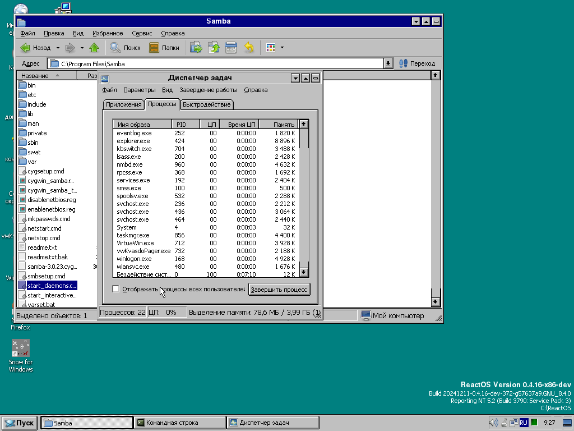Open the views dropdown arrow in toolbar

pyautogui.click(x=282, y=48)
